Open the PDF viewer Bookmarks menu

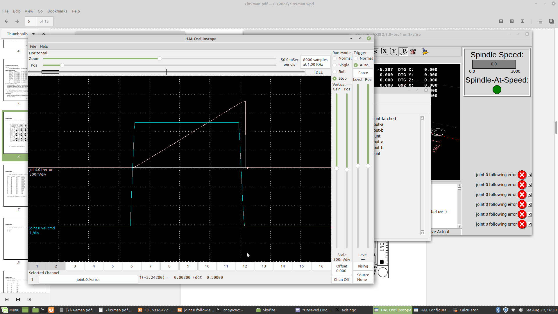coord(57,11)
